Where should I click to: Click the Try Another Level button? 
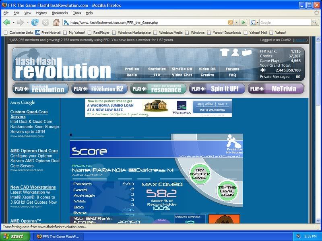pyautogui.click(x=198, y=173)
